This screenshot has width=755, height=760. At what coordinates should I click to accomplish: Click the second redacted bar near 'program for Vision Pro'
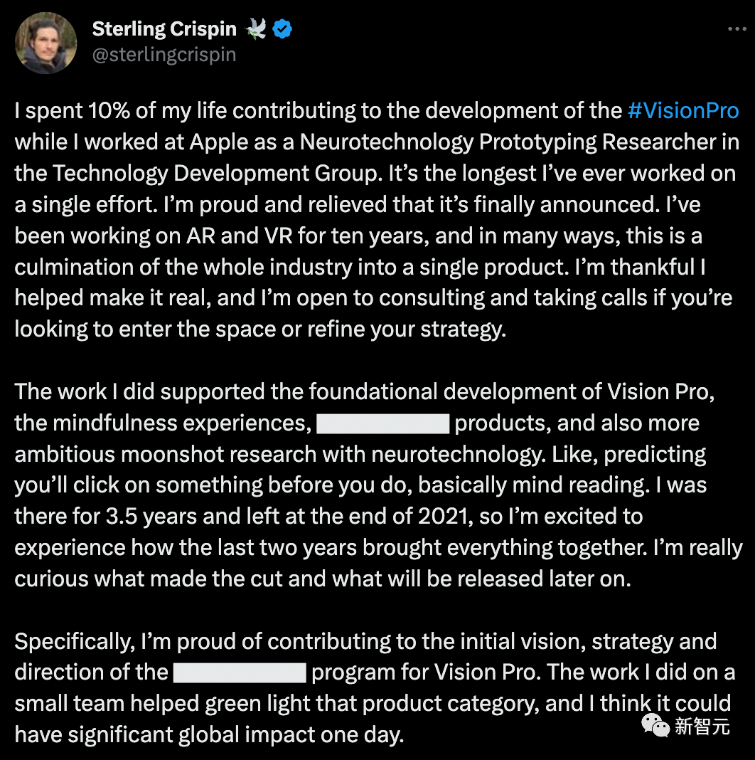(x=239, y=672)
